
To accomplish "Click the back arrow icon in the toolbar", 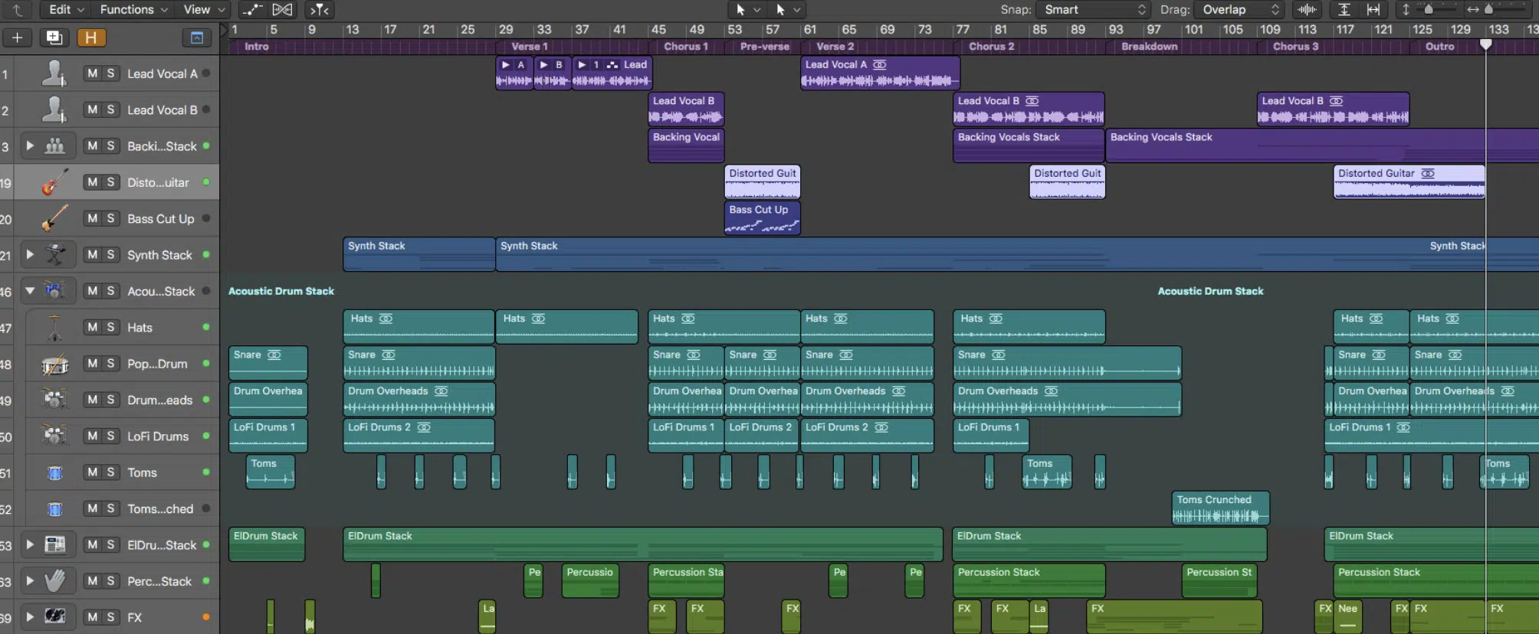I will 17,10.
